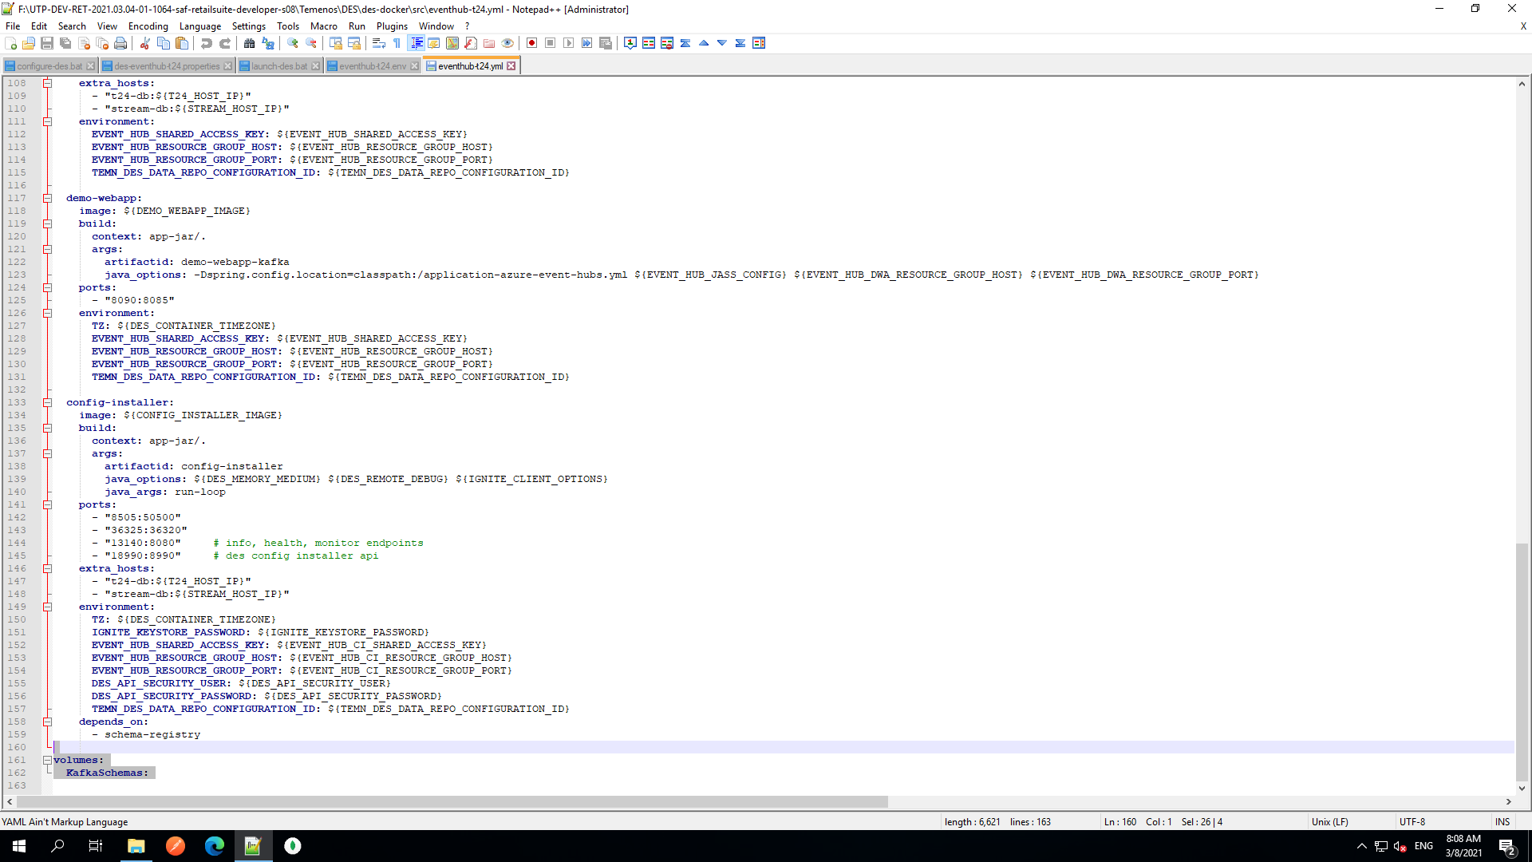
Task: Toggle Show All Characters pilcrow icon
Action: click(x=397, y=43)
